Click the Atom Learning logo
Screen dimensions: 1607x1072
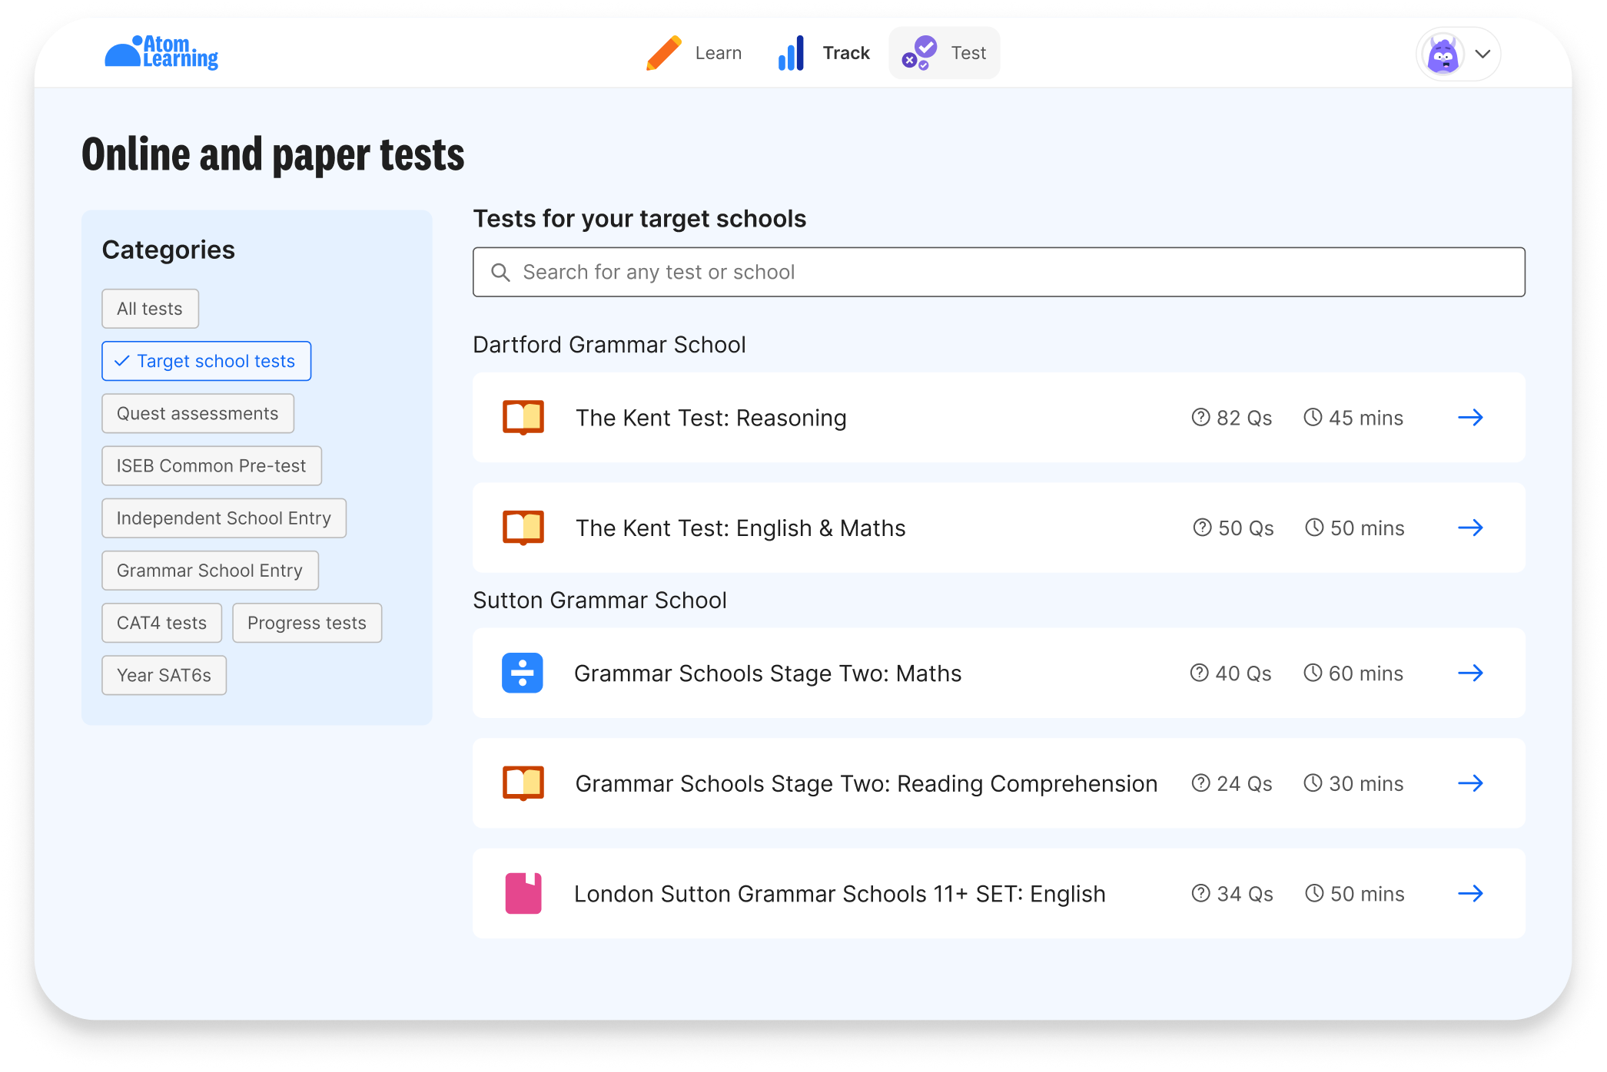click(161, 52)
